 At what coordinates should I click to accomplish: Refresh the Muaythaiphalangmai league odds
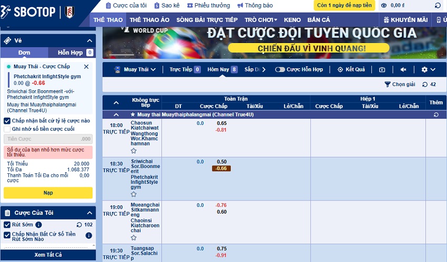pyautogui.click(x=436, y=114)
